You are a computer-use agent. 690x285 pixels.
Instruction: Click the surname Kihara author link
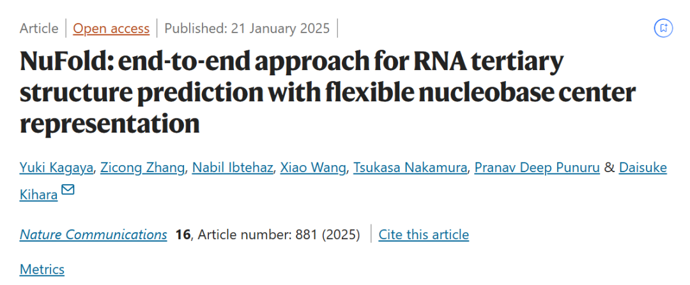[x=38, y=194]
